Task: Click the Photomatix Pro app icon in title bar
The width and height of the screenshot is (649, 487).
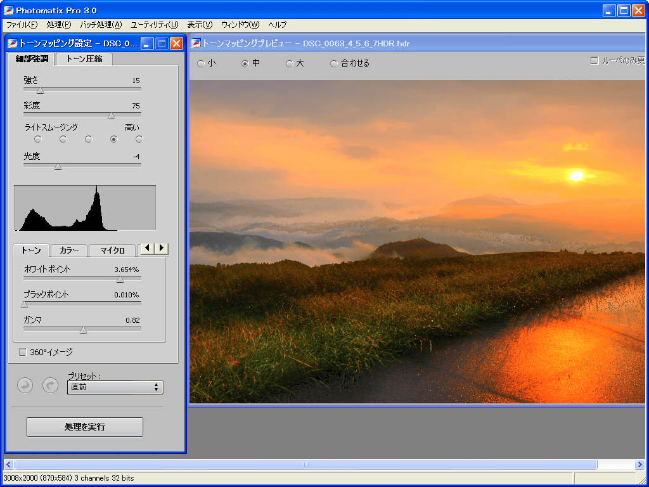Action: [8, 10]
